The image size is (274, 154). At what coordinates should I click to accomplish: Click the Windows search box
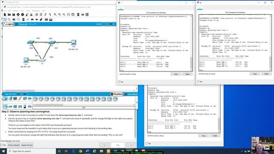pos(31,151)
